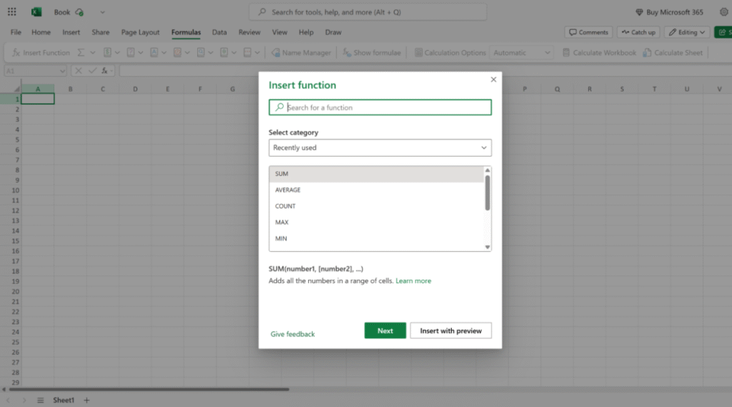Switch to the Data ribbon tab
The height and width of the screenshot is (407, 732).
pos(219,32)
